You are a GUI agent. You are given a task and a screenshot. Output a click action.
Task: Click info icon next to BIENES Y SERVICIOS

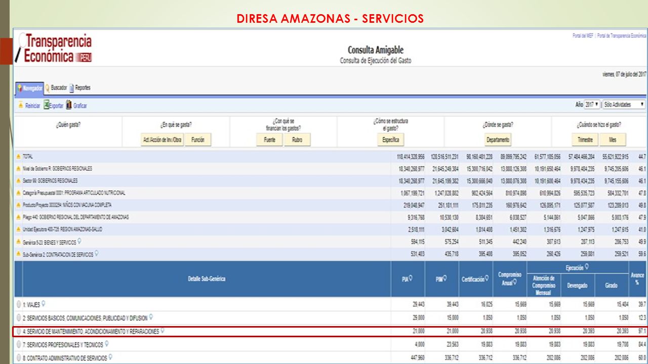(79, 241)
